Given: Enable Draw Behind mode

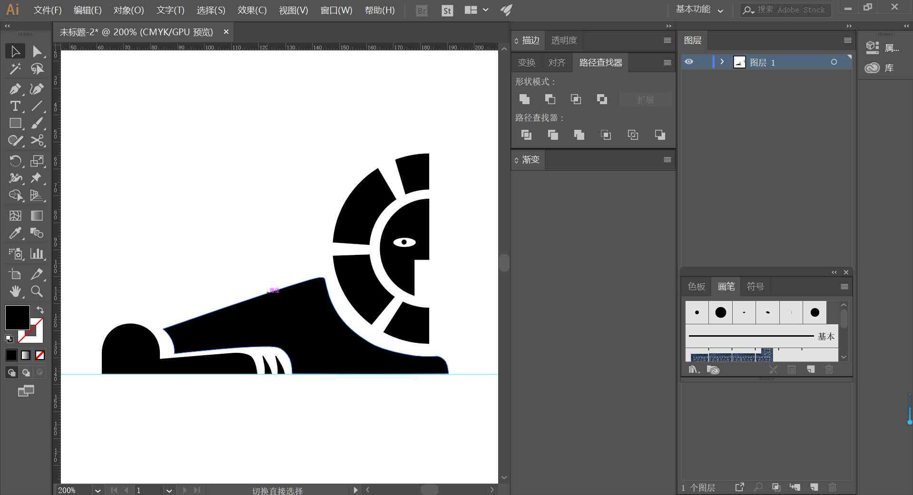Looking at the screenshot, I should [x=26, y=372].
